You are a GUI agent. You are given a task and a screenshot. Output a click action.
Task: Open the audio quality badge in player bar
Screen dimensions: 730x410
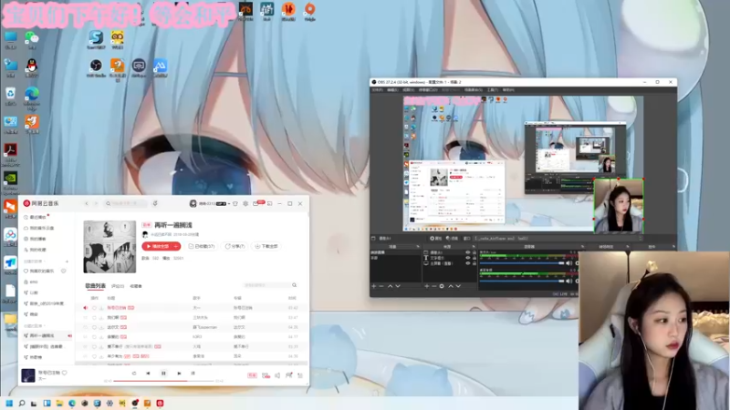[252, 375]
